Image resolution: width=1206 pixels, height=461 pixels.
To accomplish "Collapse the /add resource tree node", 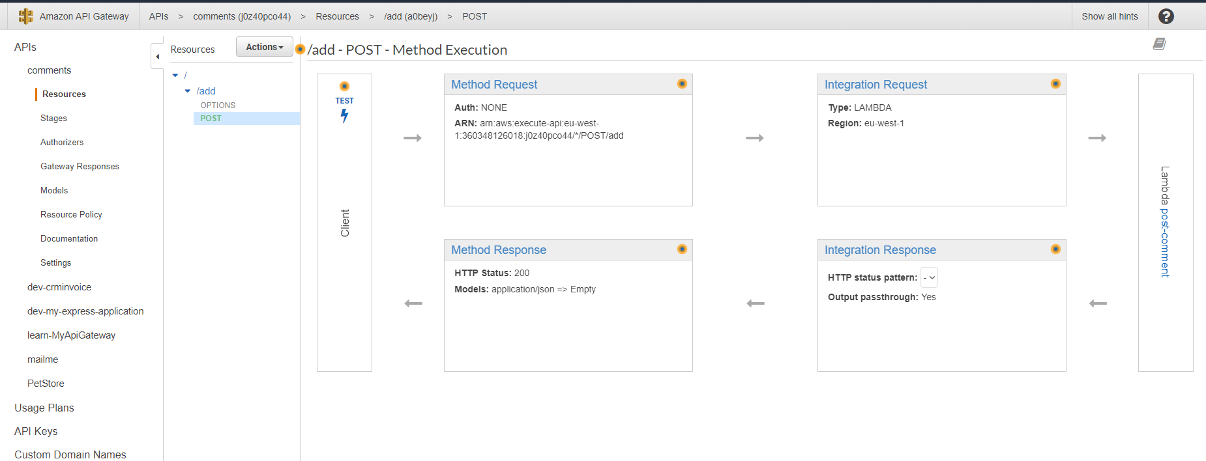I will click(188, 91).
